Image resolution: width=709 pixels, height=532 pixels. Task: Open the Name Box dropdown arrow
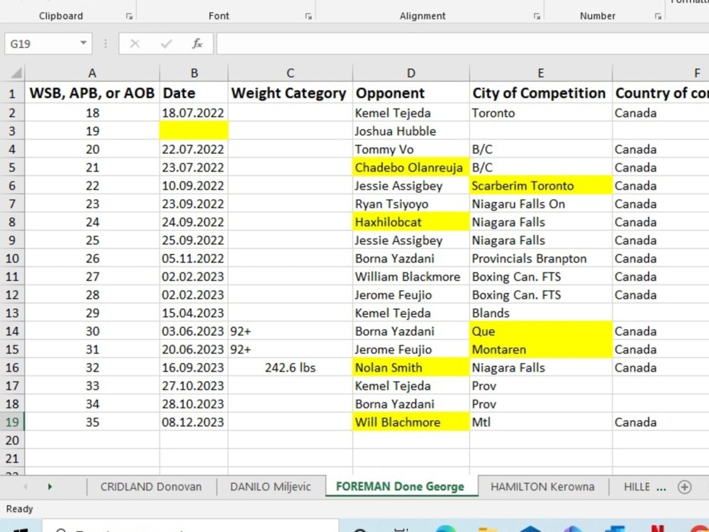click(84, 43)
